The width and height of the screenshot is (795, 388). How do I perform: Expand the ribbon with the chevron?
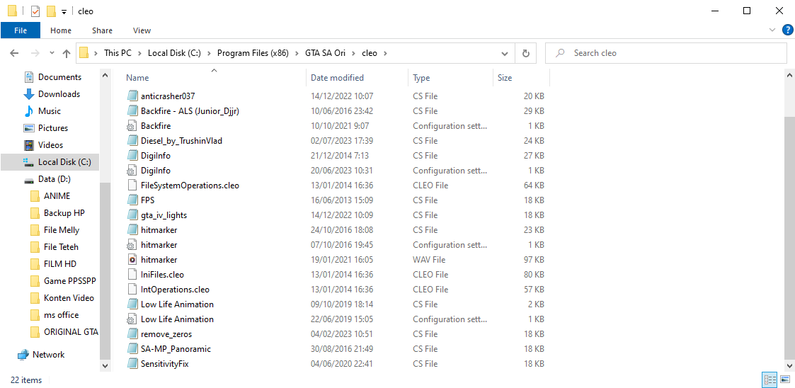point(772,30)
